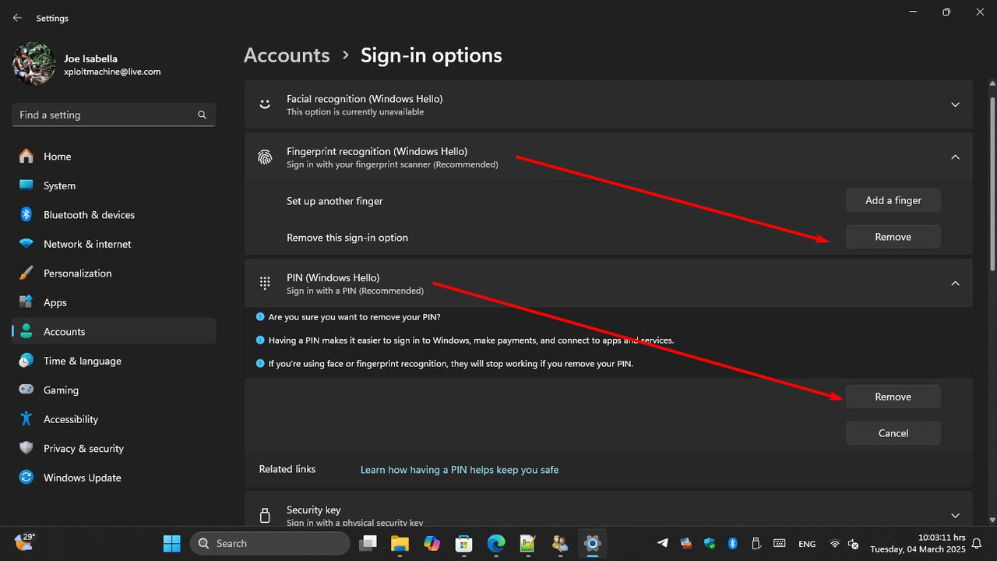Click the USB safely remove tray icon
Screen dimensions: 997x561
pyautogui.click(x=756, y=543)
